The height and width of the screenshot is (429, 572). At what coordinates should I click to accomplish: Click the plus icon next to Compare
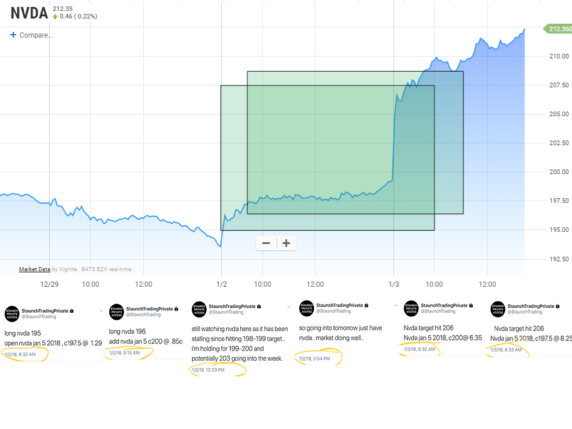click(x=13, y=35)
